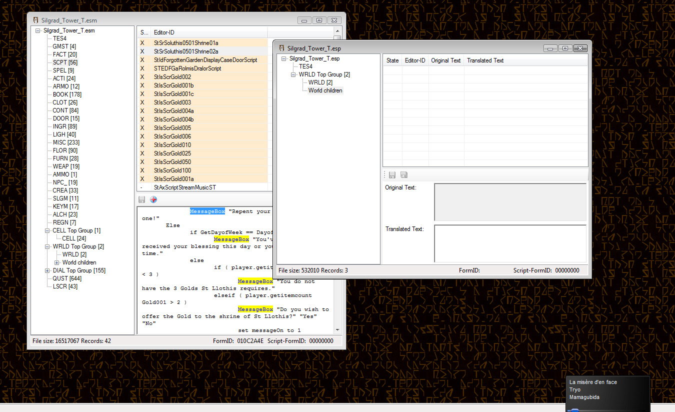
Task: Sort by State column in .esp window
Action: click(392, 60)
